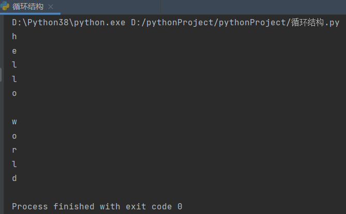The image size is (346, 214).
Task: Click the output line showing 'h'
Action: tap(14, 37)
